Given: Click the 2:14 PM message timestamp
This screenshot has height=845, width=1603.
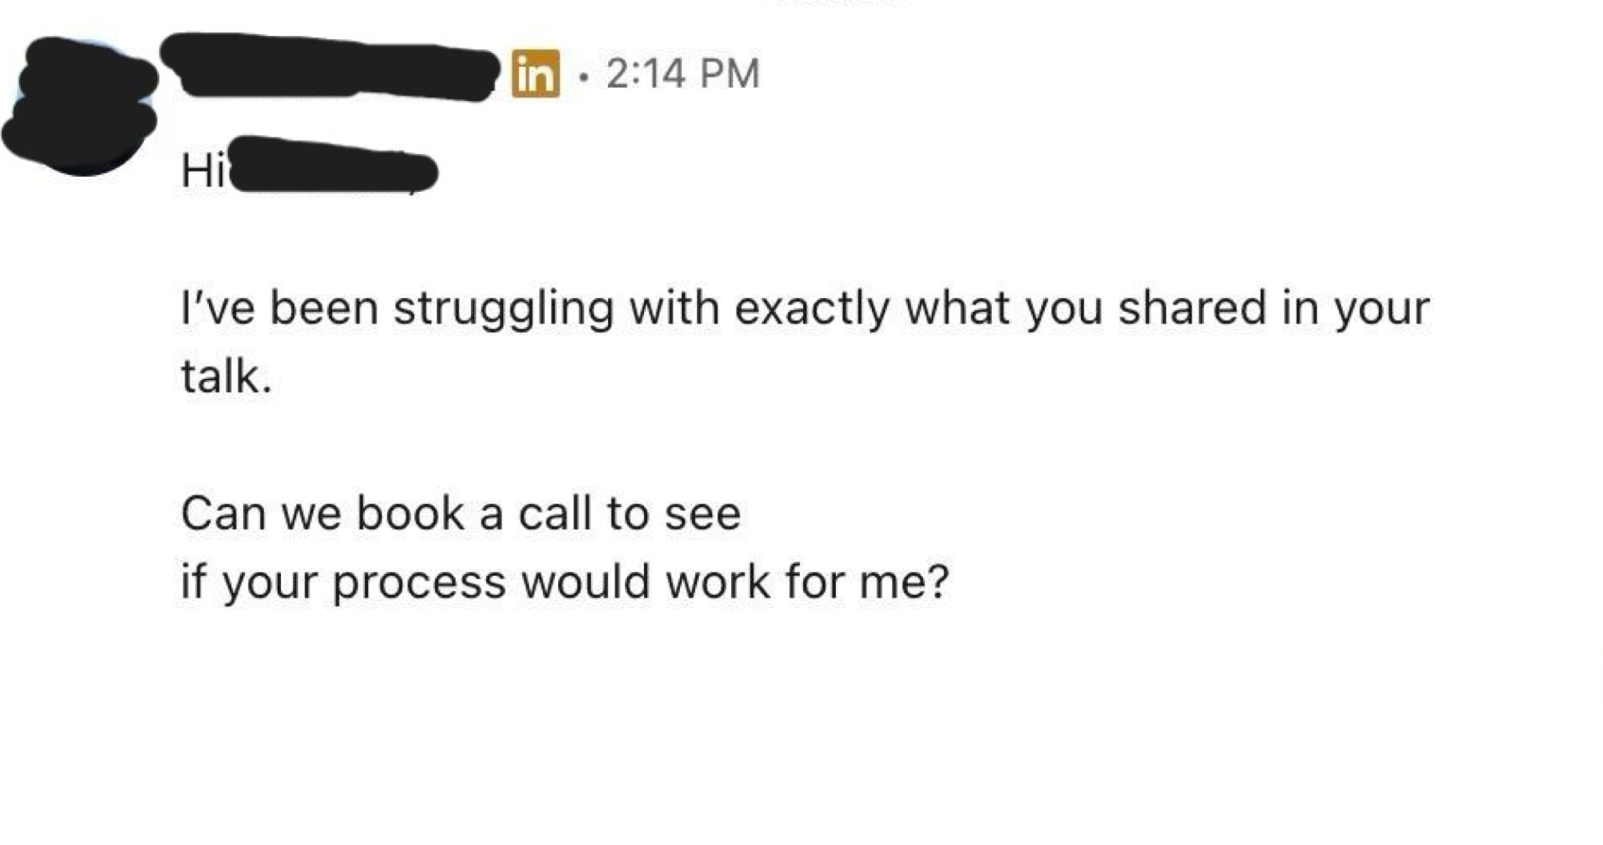Looking at the screenshot, I should pyautogui.click(x=683, y=74).
